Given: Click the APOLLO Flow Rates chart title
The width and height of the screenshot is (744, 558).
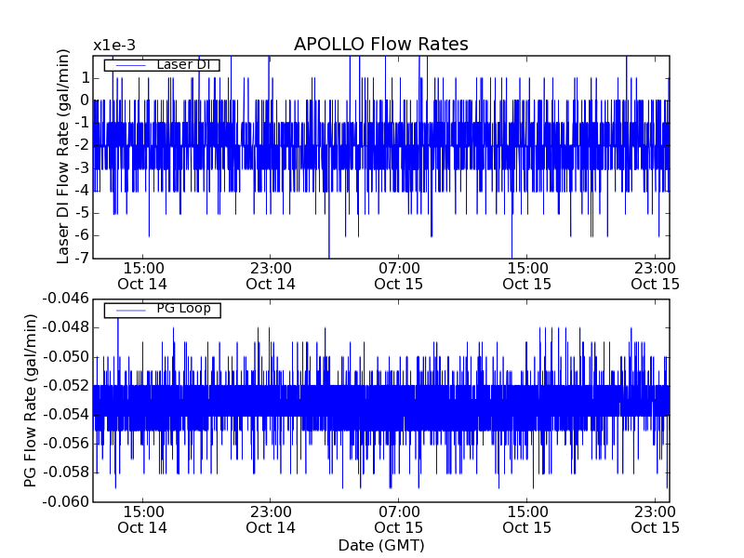Looking at the screenshot, I should (380, 45).
